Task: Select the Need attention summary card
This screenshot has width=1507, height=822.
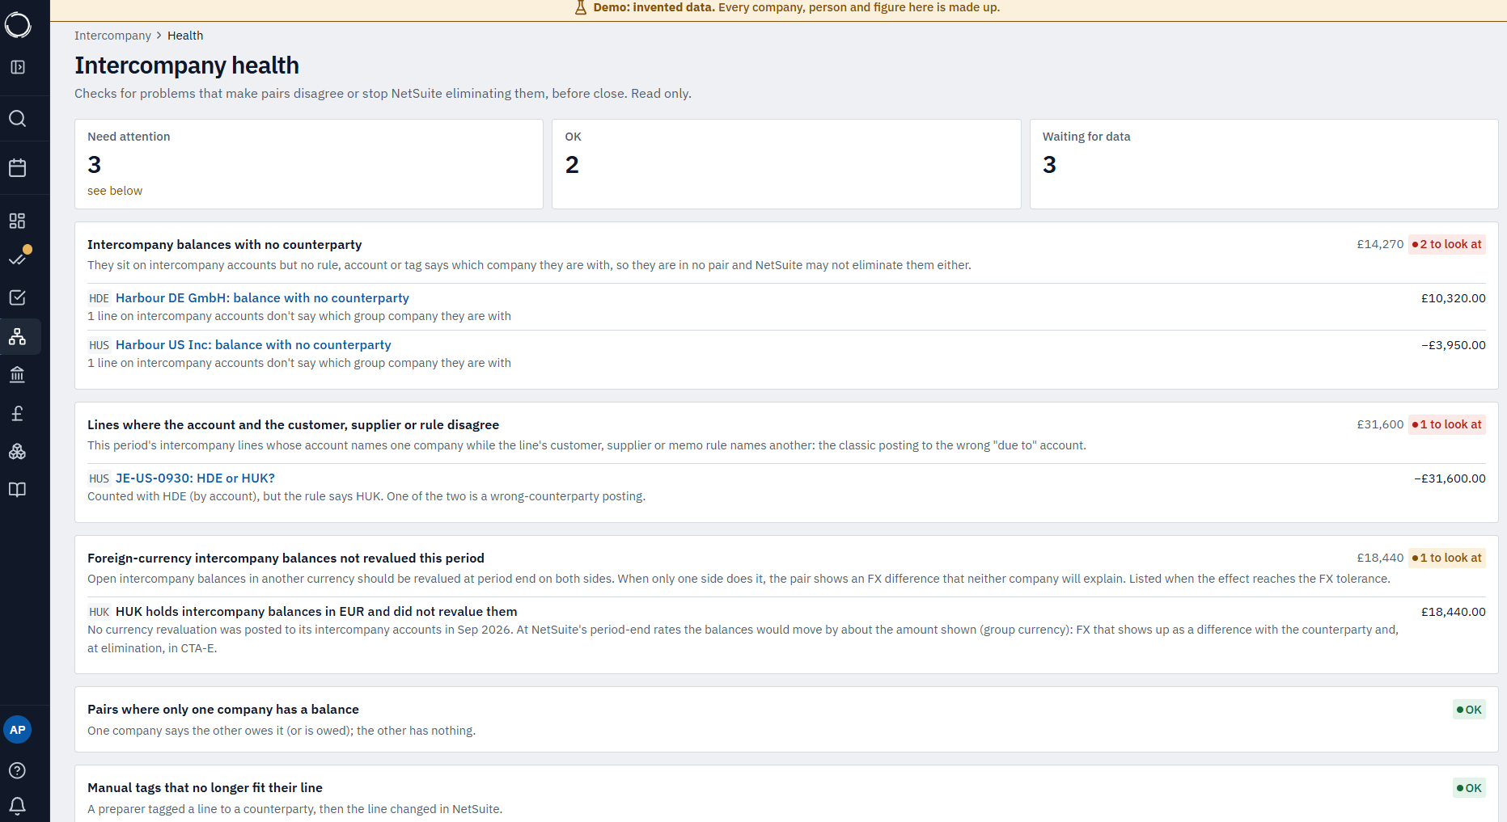Action: pyautogui.click(x=309, y=164)
